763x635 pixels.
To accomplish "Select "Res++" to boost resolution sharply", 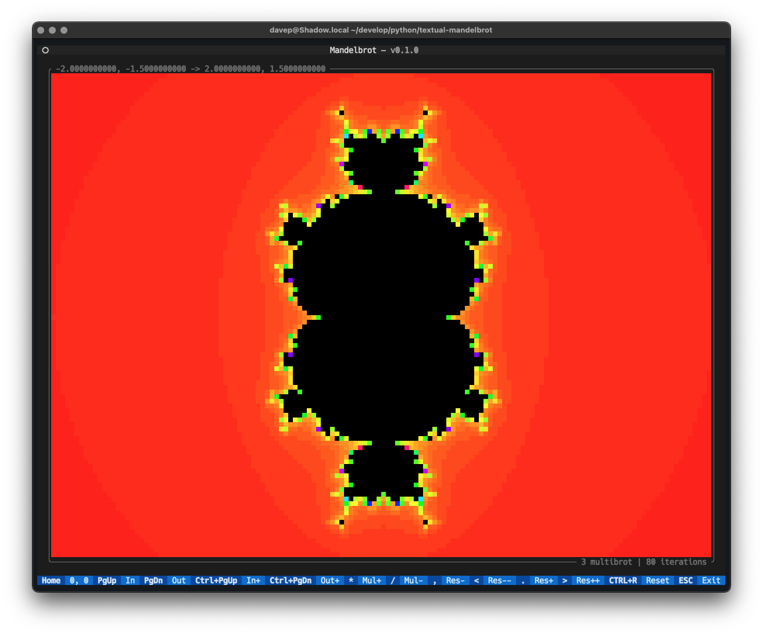I will pos(588,580).
